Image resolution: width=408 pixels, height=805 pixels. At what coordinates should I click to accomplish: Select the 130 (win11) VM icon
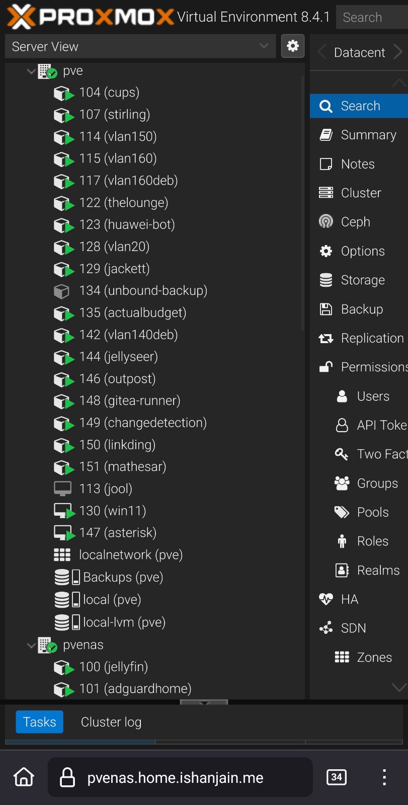click(x=63, y=511)
